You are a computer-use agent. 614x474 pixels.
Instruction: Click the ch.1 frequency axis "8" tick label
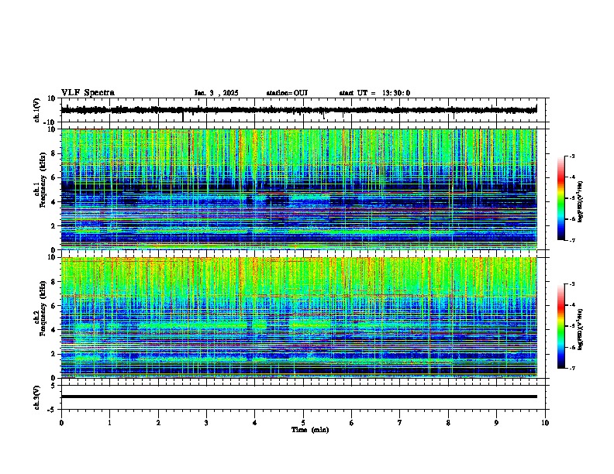(x=53, y=153)
